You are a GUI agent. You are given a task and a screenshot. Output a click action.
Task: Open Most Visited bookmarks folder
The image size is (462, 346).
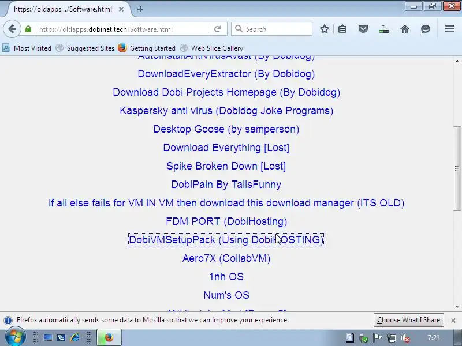pyautogui.click(x=27, y=48)
